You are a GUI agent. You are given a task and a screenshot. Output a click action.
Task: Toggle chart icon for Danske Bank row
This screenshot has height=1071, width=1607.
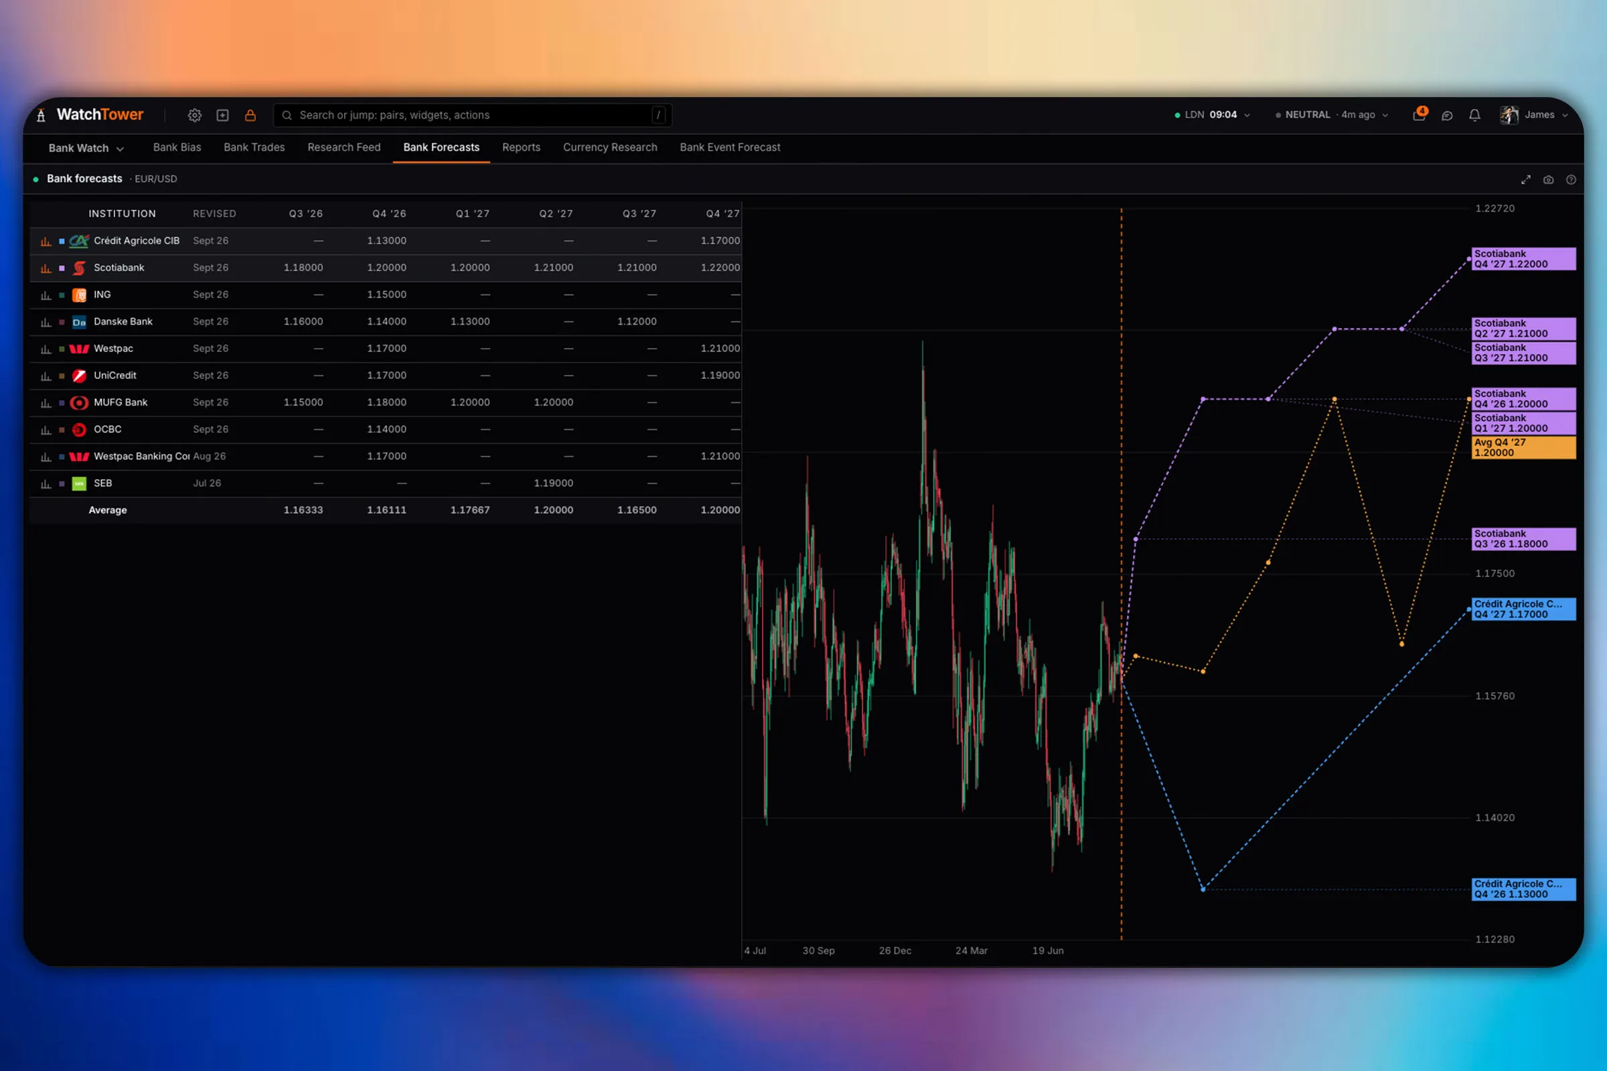[x=46, y=323]
